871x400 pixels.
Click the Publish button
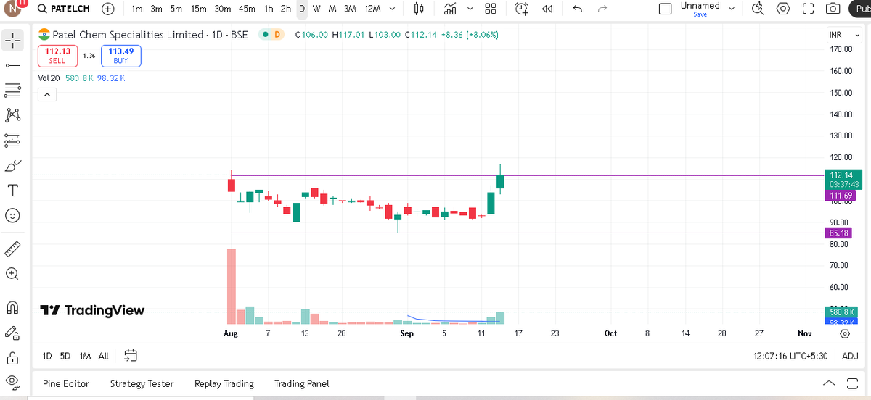[860, 9]
